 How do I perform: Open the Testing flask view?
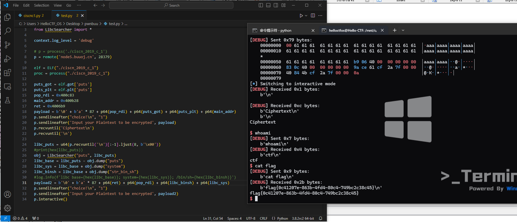coord(8,100)
